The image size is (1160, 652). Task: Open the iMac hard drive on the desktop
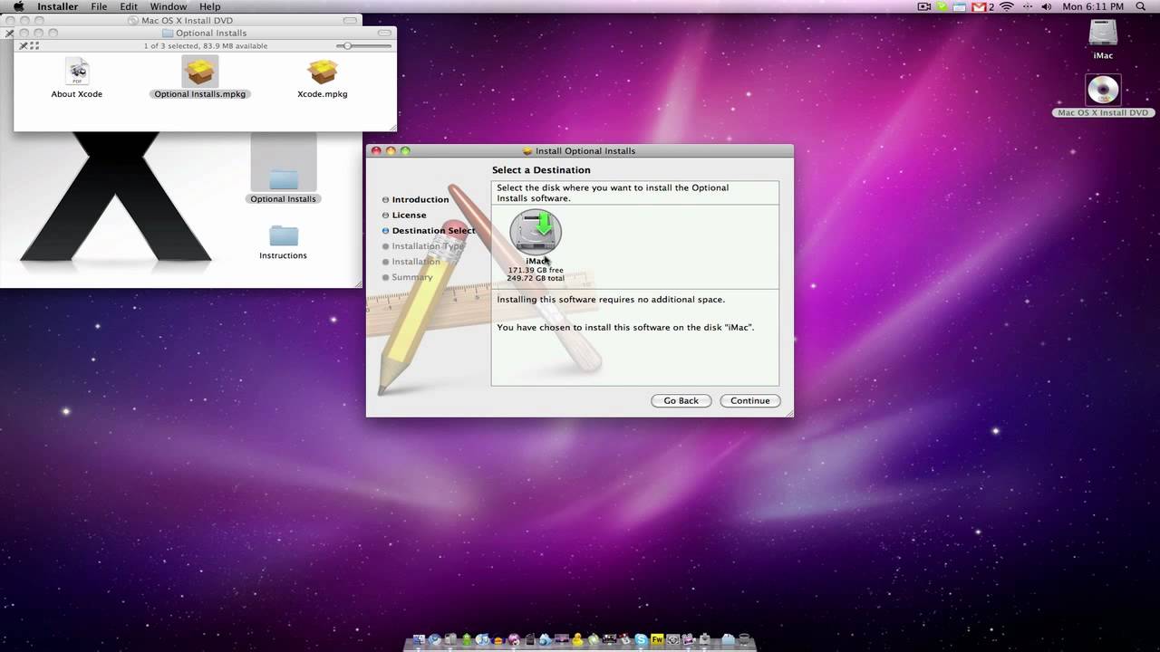[x=1103, y=33]
